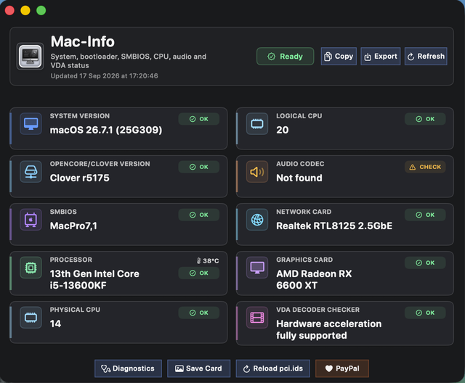Click the OK badge on Network Card
The image size is (465, 383).
click(425, 215)
